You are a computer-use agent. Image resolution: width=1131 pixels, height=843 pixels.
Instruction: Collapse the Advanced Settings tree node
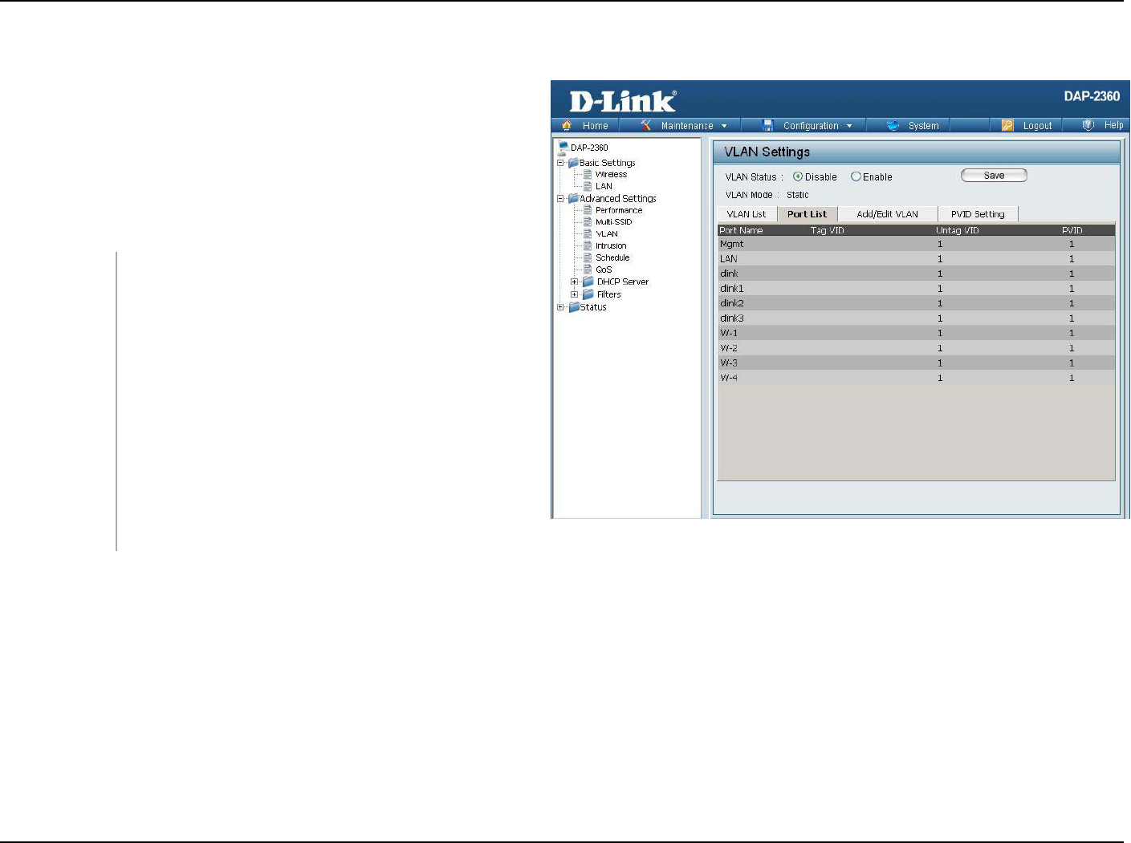(x=561, y=198)
